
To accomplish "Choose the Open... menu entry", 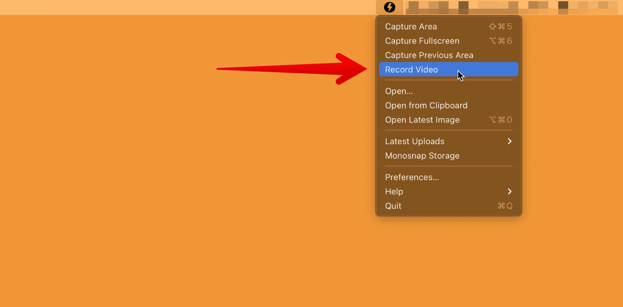I will pos(399,91).
